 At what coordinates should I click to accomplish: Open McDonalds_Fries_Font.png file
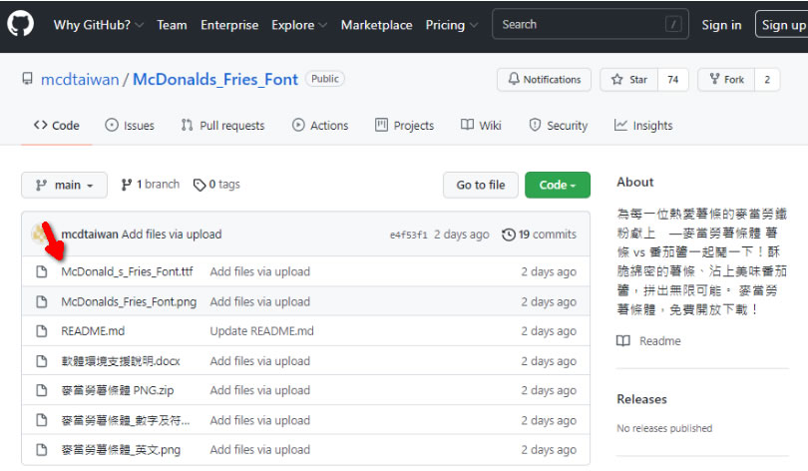coord(129,301)
